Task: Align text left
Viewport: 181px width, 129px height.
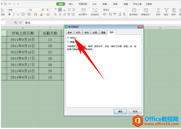Action: [x=56, y=14]
